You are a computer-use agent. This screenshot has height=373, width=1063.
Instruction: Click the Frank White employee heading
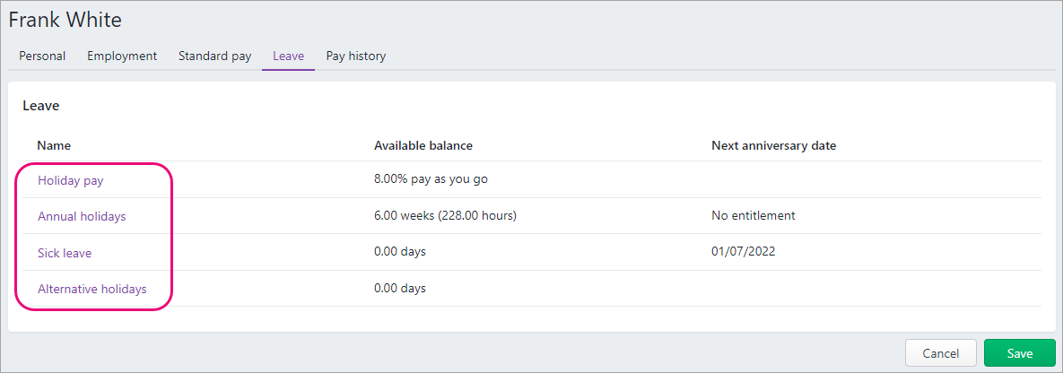click(65, 21)
